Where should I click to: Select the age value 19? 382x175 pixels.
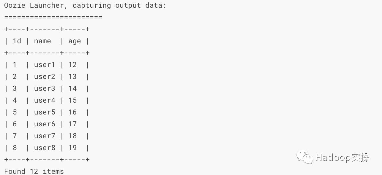click(x=72, y=148)
